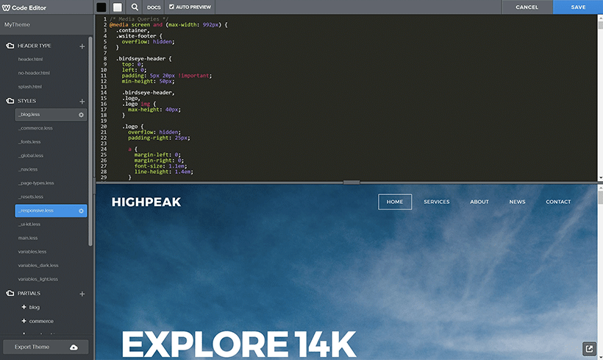The width and height of the screenshot is (603, 360).
Task: Open _ui-kit.less file
Action: 29,224
